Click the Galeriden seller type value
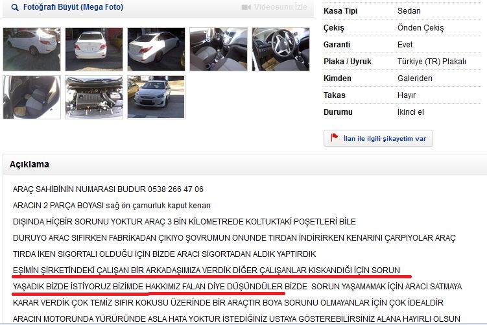Image resolution: width=487 pixels, height=325 pixels. point(414,78)
